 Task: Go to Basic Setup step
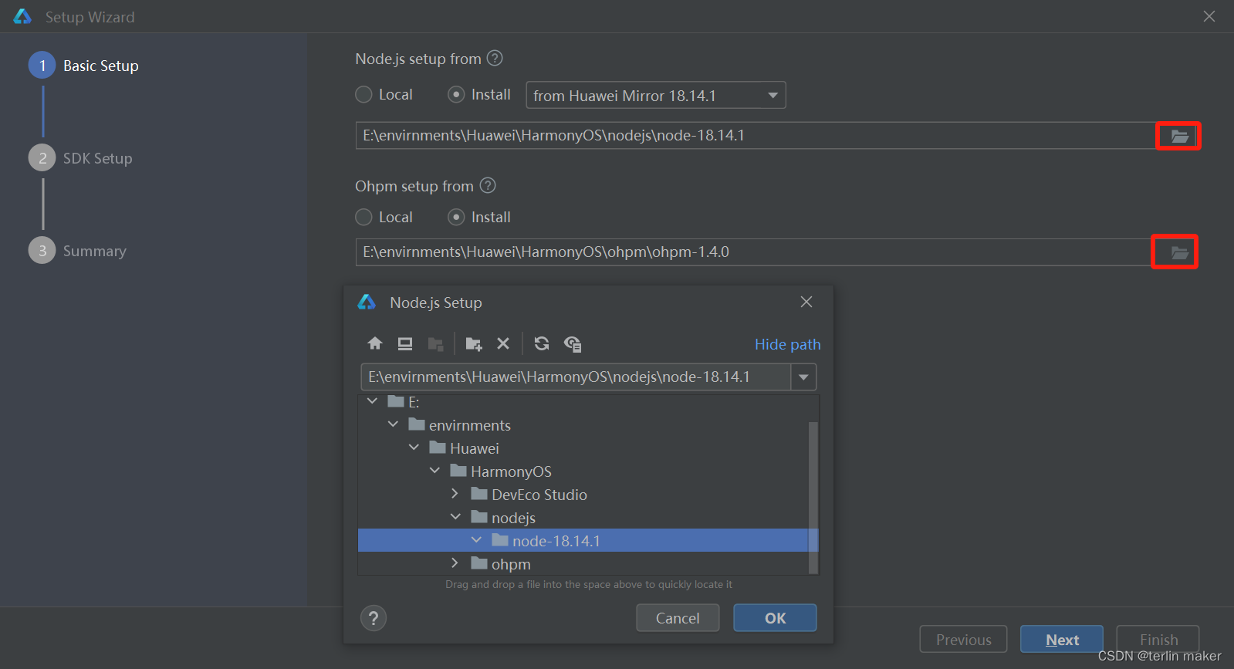(84, 66)
